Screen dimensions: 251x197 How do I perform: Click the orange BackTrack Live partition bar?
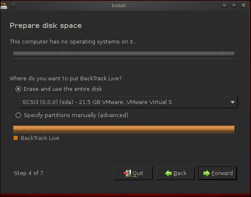(124, 129)
